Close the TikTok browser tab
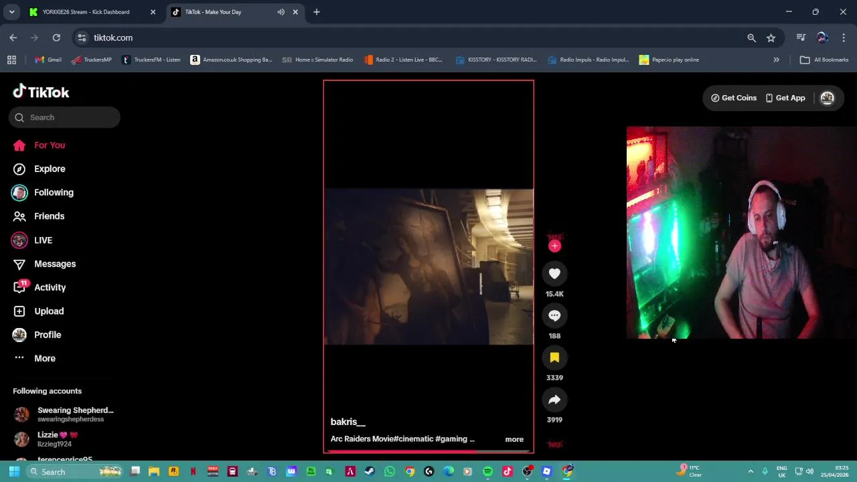 point(295,12)
